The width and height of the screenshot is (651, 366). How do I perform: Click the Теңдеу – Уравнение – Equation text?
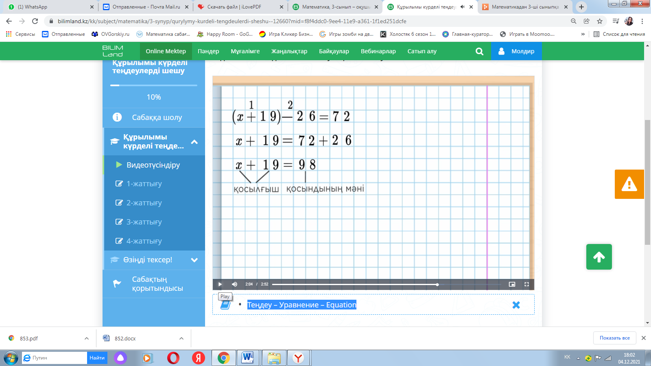[301, 305]
